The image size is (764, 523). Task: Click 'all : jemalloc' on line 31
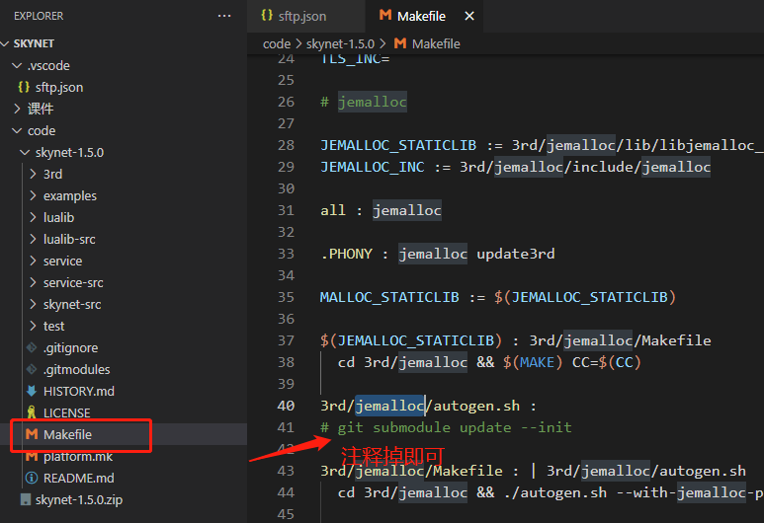point(381,210)
